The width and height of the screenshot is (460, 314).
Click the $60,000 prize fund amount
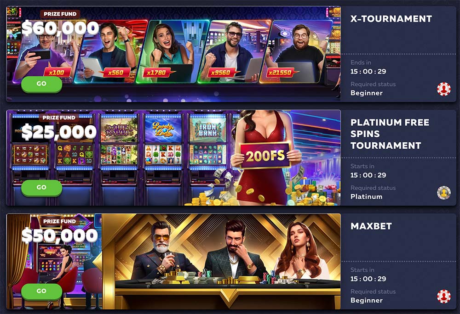coord(60,28)
